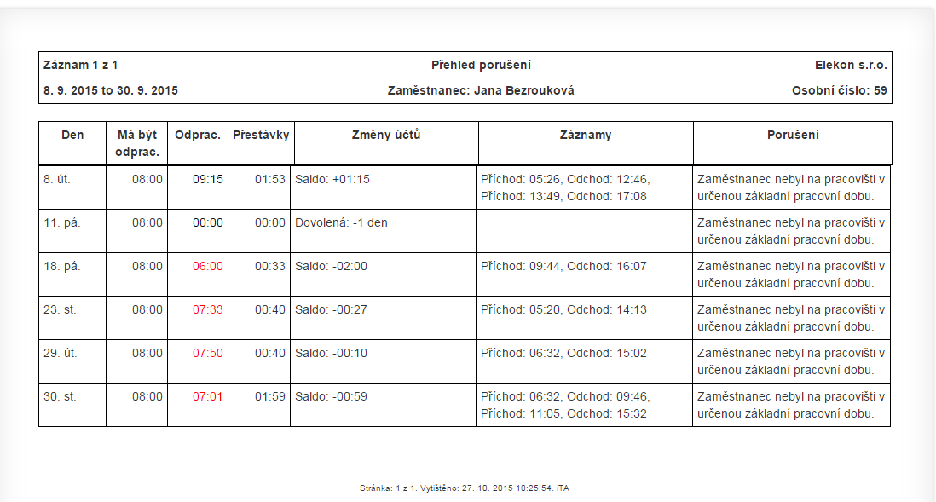
Task: Click the 'Přehled porušení' report title
Action: click(481, 65)
